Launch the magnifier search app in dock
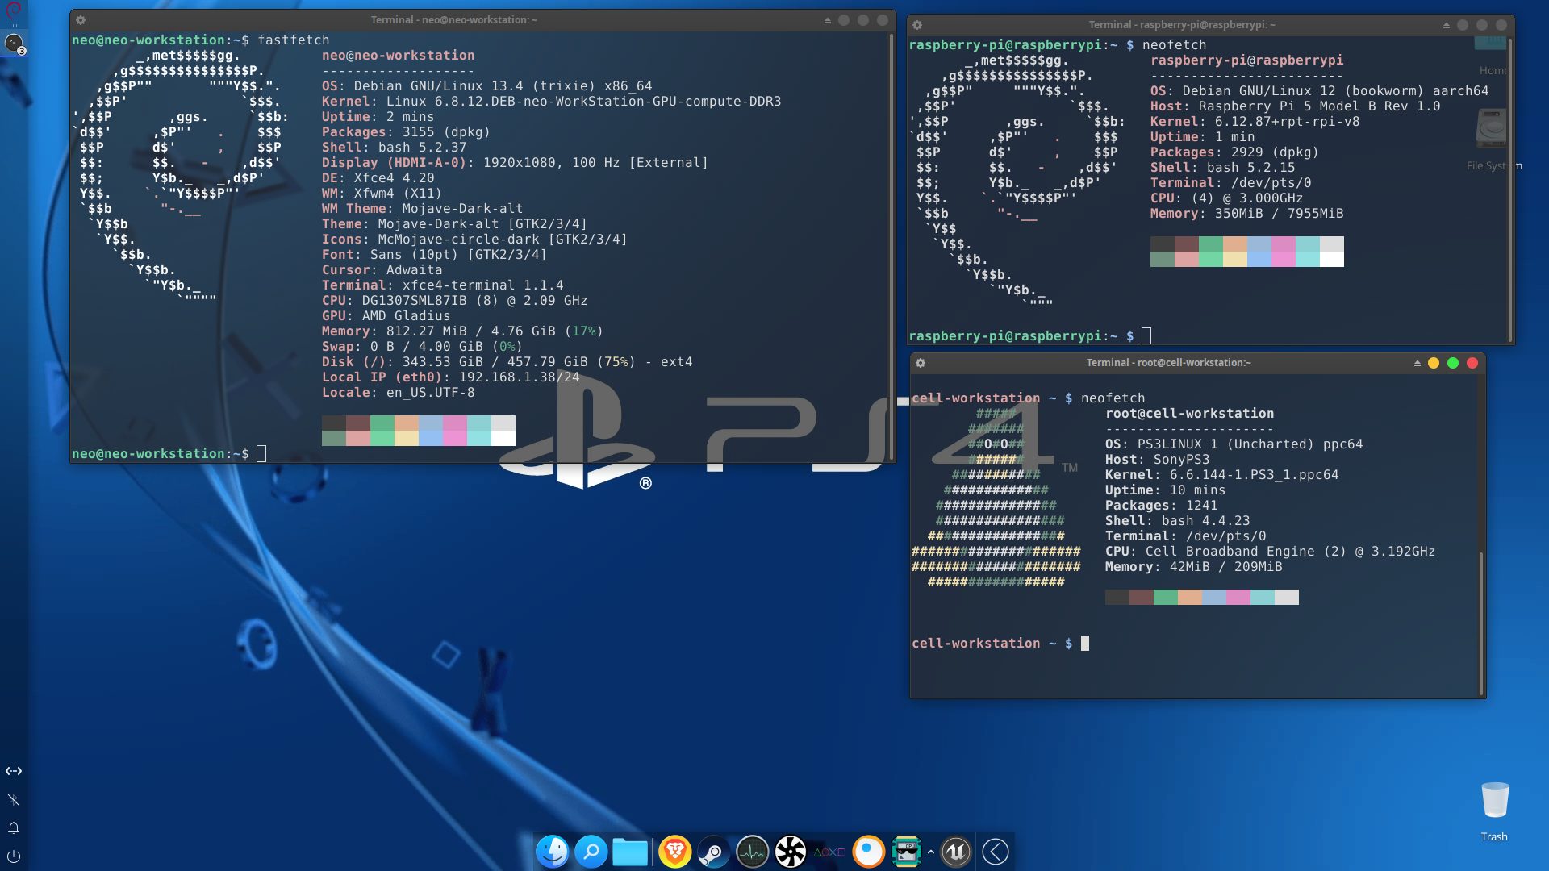This screenshot has width=1549, height=871. 591,852
